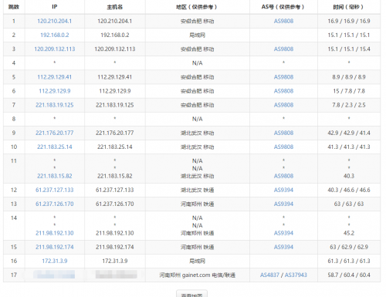Click the AS9394 link in hop 13 row
The height and width of the screenshot is (297, 386).
[283, 204]
